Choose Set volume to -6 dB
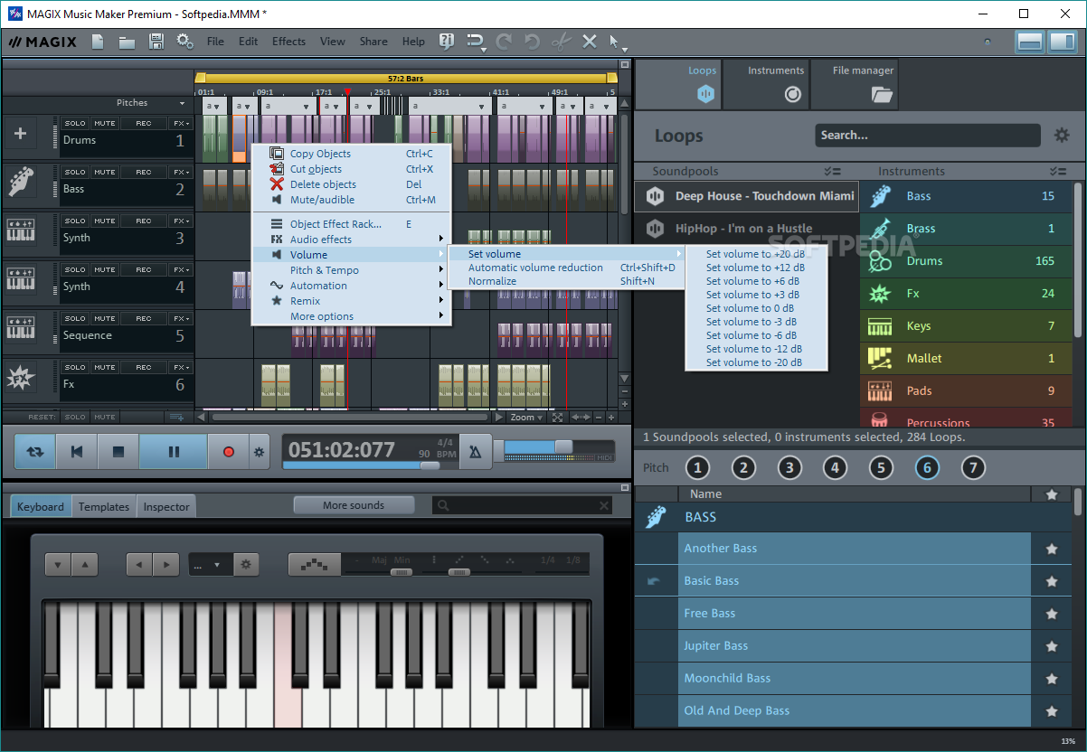1087x752 pixels. tap(754, 335)
